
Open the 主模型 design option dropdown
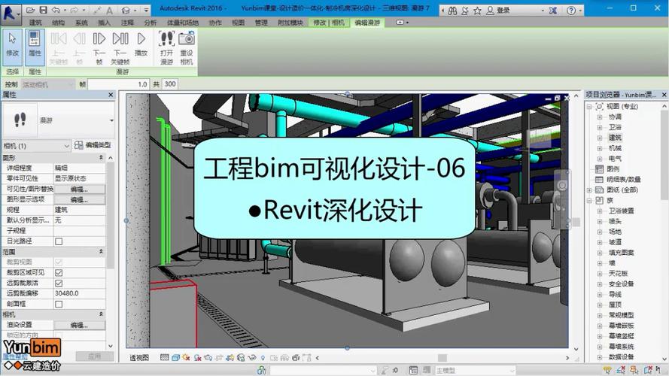[512, 371]
